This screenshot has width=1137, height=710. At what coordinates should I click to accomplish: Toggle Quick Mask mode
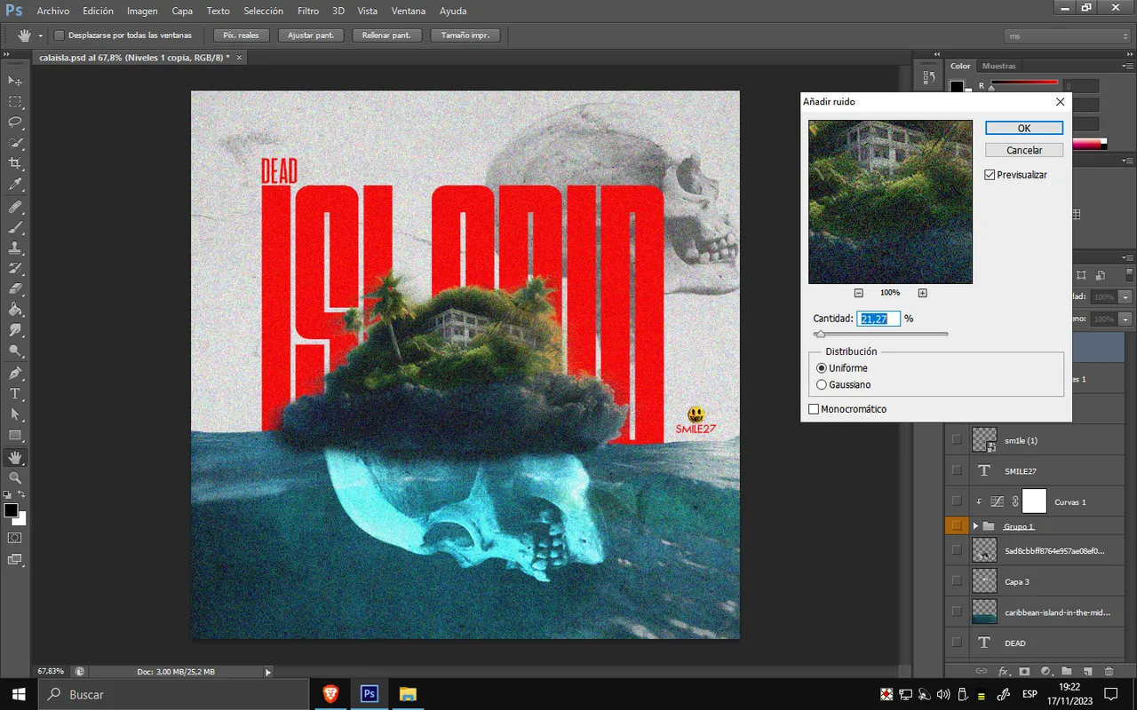pyautogui.click(x=15, y=538)
